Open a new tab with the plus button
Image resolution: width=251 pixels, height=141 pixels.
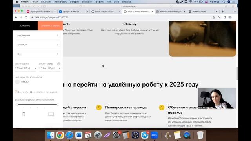(223, 11)
